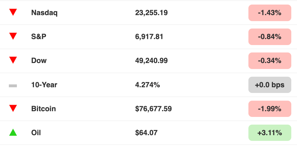Image resolution: width=297 pixels, height=146 pixels.
Task: Click the -0.84% change badge
Action: pyautogui.click(x=270, y=37)
